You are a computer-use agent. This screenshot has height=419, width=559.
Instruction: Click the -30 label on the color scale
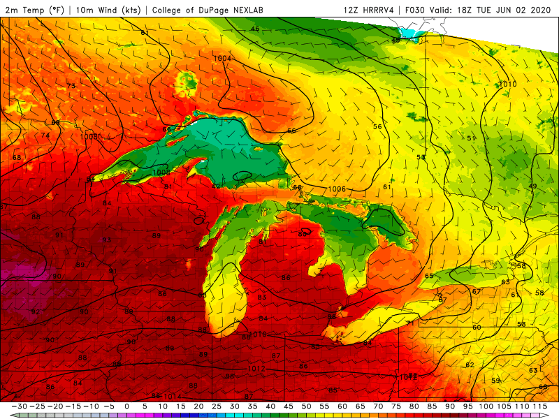tap(20, 406)
